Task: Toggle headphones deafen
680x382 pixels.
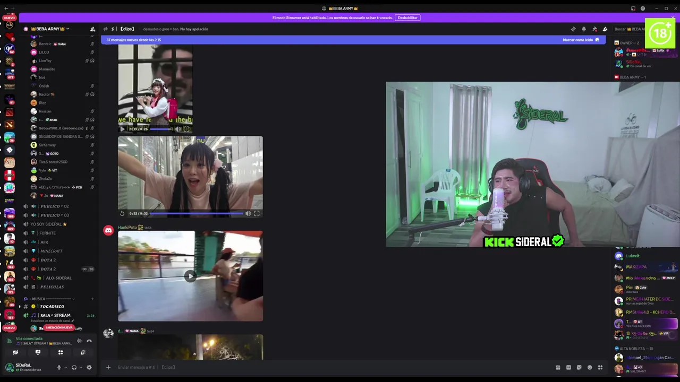Action: coord(74,367)
